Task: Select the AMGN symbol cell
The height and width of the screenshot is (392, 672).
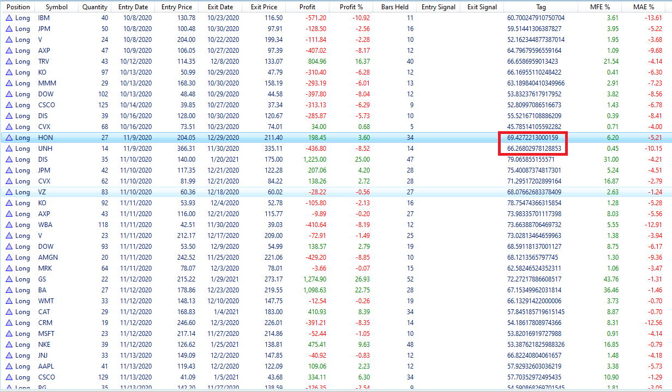Action: (x=48, y=258)
